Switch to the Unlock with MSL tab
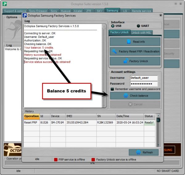Screen dimensions: 185x175 click(141, 33)
